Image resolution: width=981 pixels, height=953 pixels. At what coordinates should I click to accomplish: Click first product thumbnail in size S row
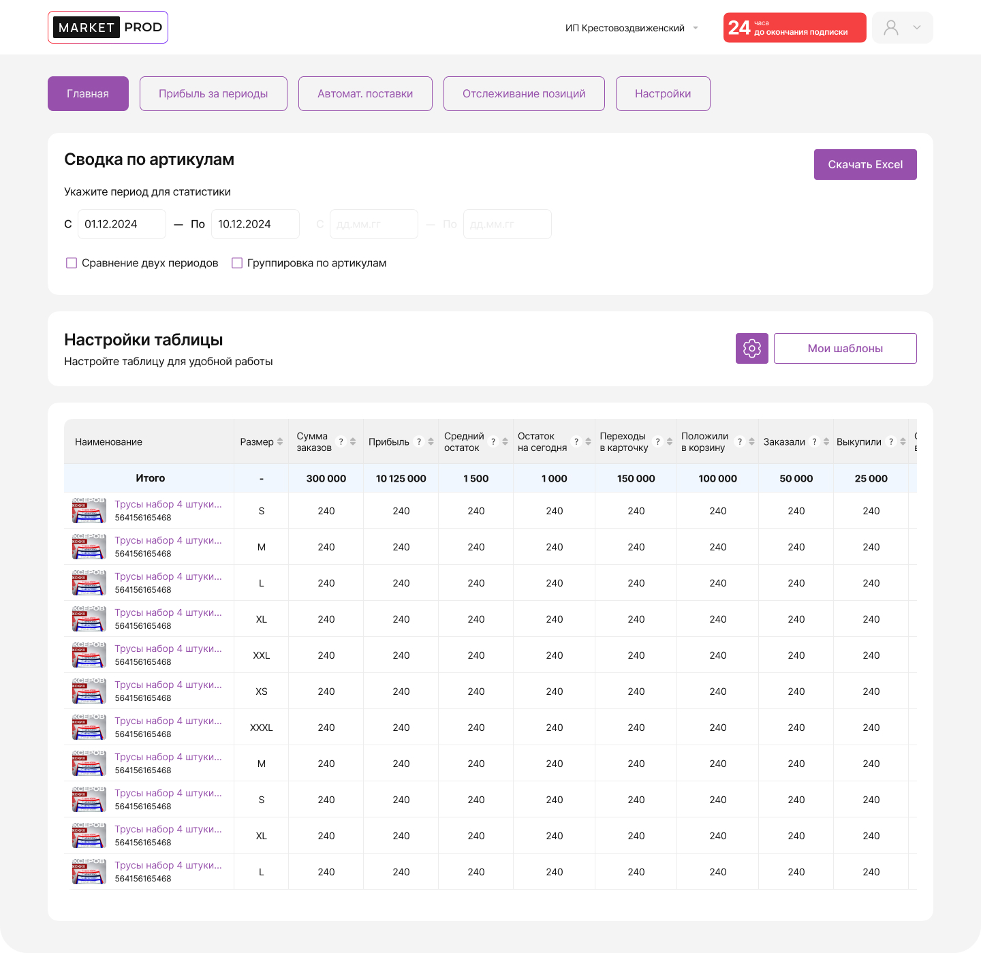tap(89, 510)
